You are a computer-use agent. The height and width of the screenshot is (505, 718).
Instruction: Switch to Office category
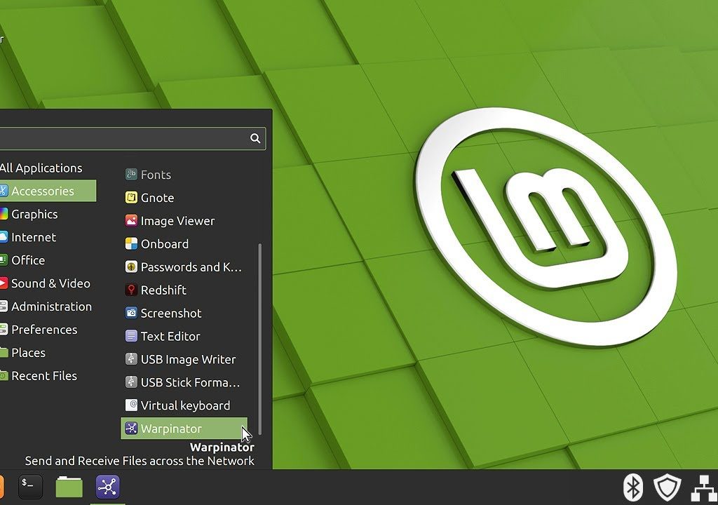(x=48, y=260)
